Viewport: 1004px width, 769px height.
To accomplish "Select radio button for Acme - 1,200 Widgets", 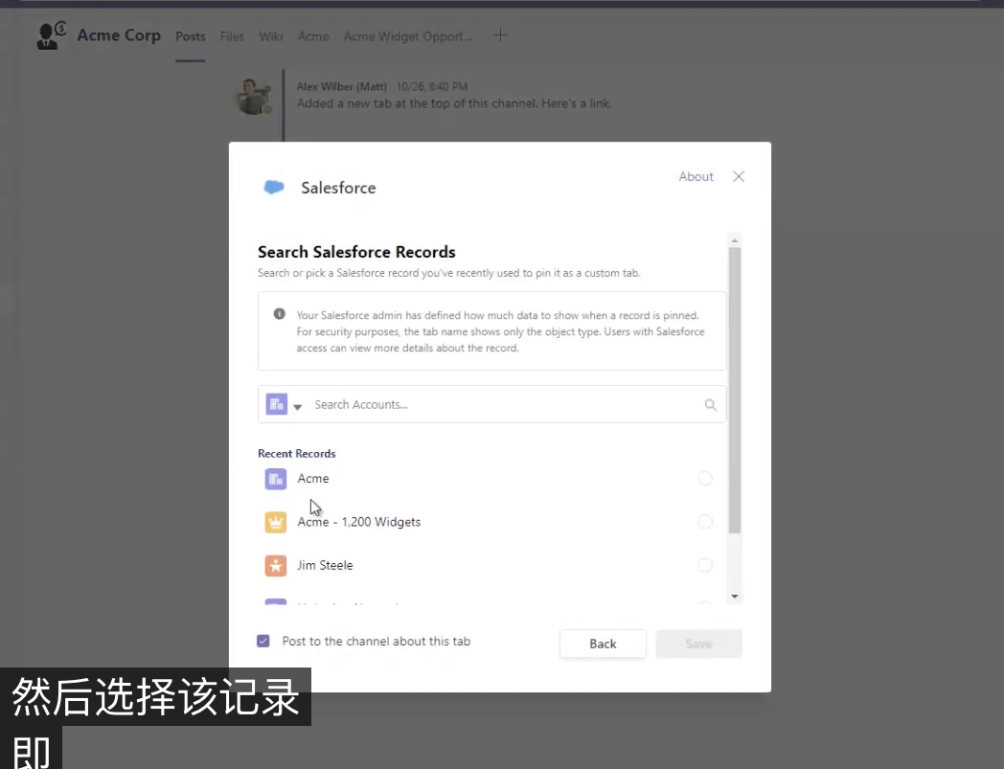I will tap(705, 522).
